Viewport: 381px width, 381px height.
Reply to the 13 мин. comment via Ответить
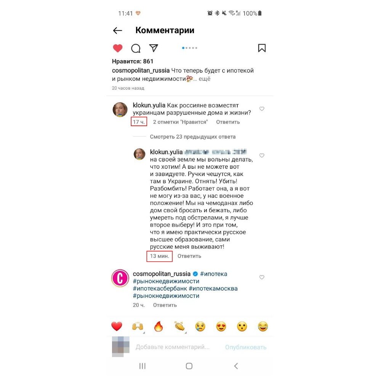pos(189,256)
